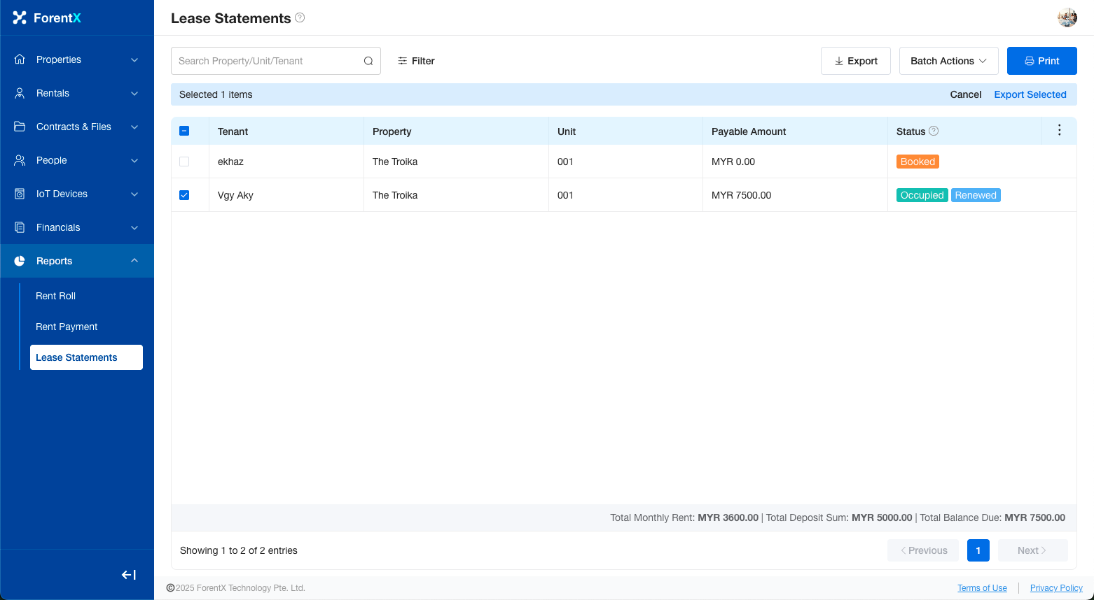The image size is (1094, 600).
Task: Toggle the select-all header checkbox
Action: click(184, 131)
